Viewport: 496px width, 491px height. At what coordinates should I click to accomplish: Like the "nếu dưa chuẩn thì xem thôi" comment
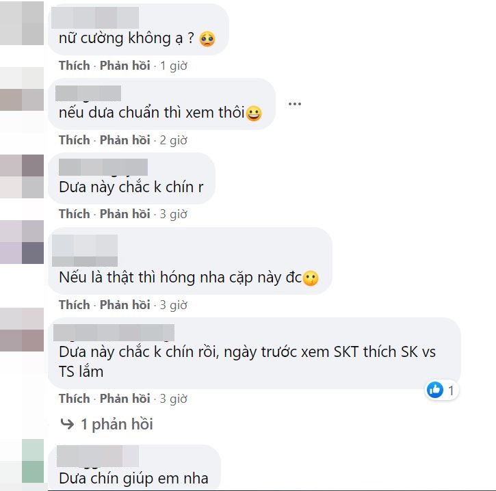(x=75, y=140)
